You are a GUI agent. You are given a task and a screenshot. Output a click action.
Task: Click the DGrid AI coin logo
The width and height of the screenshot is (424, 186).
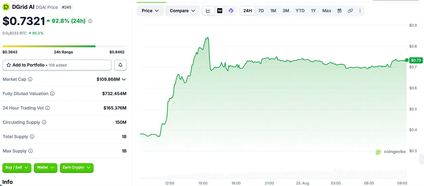[6, 7]
